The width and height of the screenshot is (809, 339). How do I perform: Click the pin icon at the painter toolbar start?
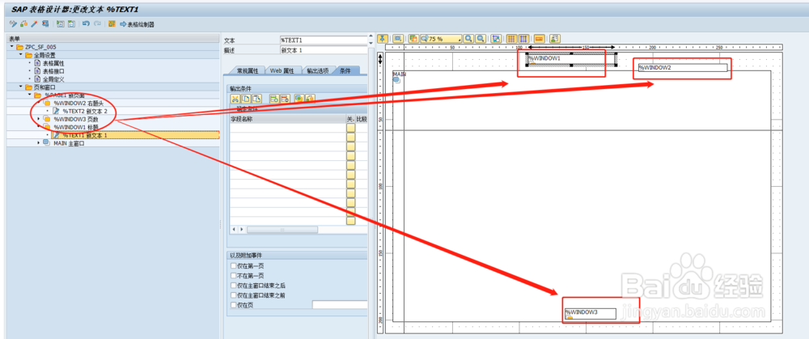(x=383, y=39)
